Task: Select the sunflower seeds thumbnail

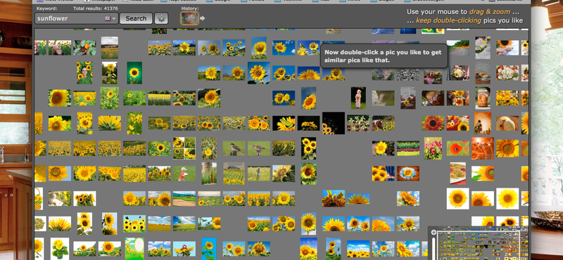Action: (x=39, y=223)
